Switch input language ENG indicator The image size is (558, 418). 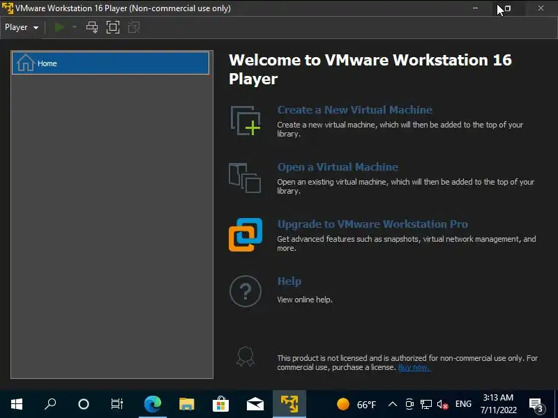click(x=463, y=404)
